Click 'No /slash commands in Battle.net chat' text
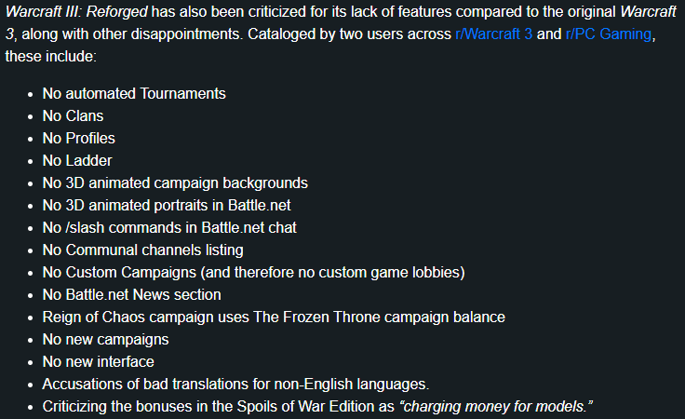Viewport: 685px width, 419px height. click(169, 227)
